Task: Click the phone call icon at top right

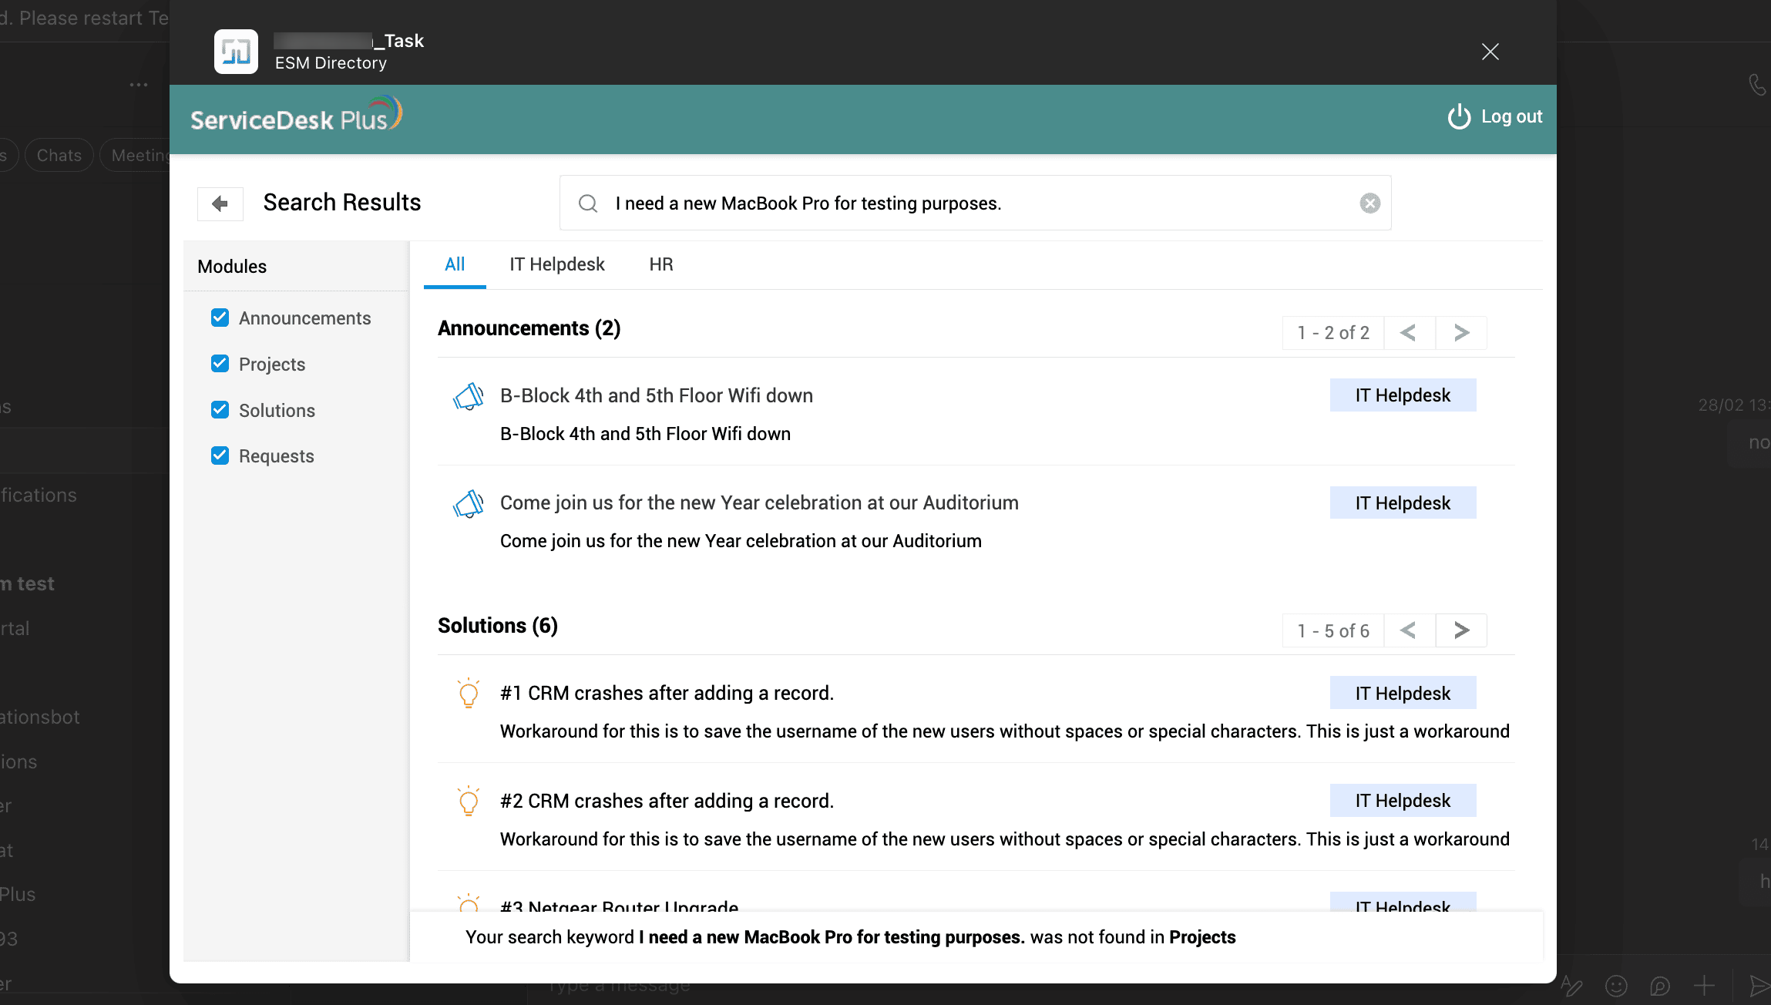Action: [x=1756, y=85]
